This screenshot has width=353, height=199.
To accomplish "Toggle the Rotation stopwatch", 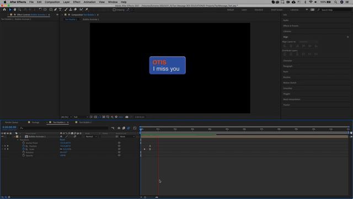I will [24, 153].
